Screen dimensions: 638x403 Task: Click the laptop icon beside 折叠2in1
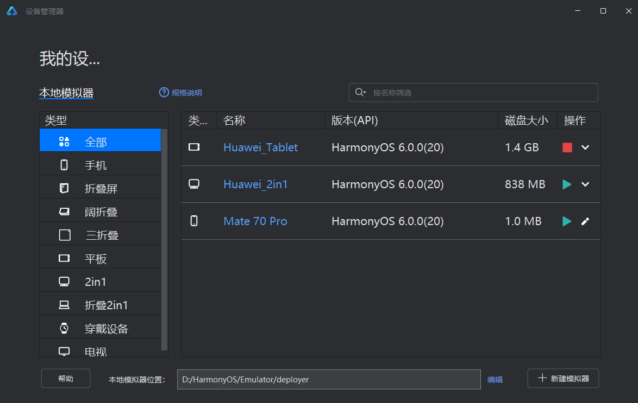click(x=64, y=305)
